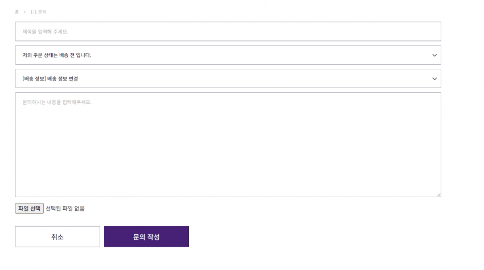This screenshot has height=270, width=484.
Task: Click the 배송 정보 변경 text in the inquiry type selector
Action: click(x=63, y=78)
